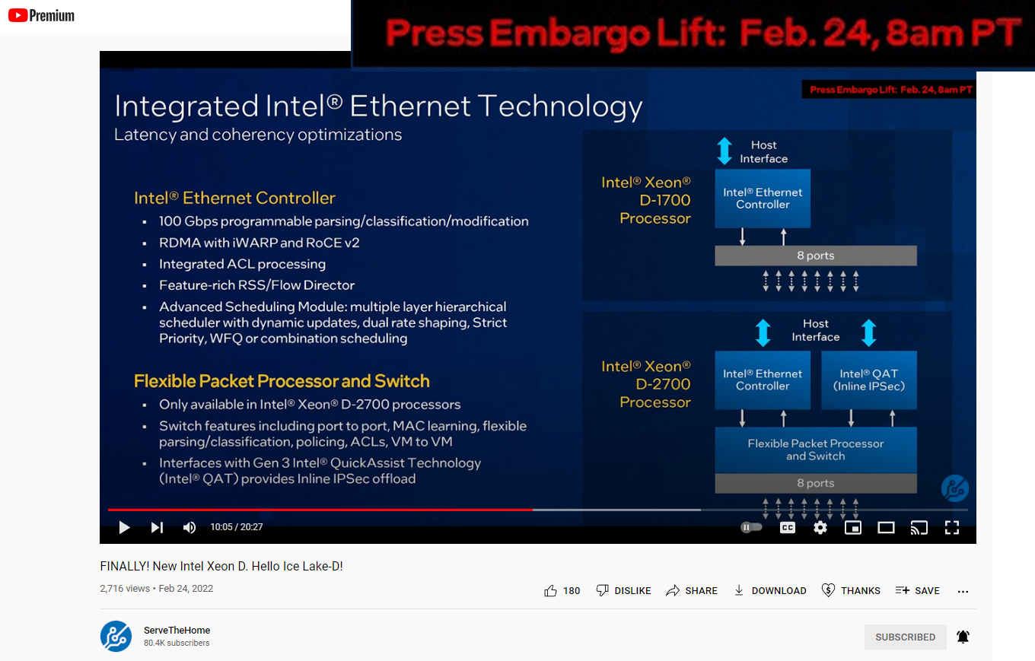Image resolution: width=1035 pixels, height=661 pixels.
Task: Switch to miniplayer mode
Action: pyautogui.click(x=853, y=527)
